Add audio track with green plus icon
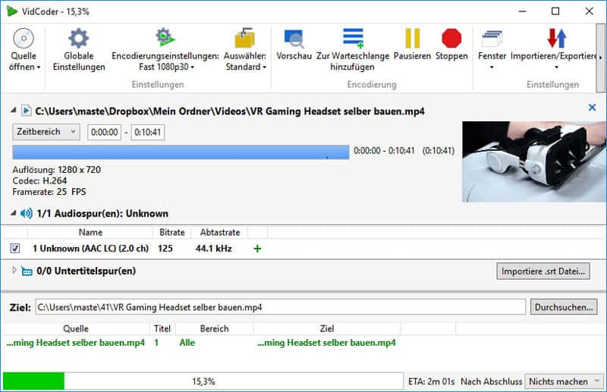This screenshot has width=607, height=392. point(257,249)
